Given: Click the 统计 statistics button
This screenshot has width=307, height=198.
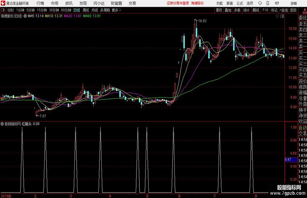Looking at the screenshot, I should coord(246,10).
